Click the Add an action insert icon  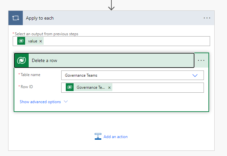(x=98, y=136)
